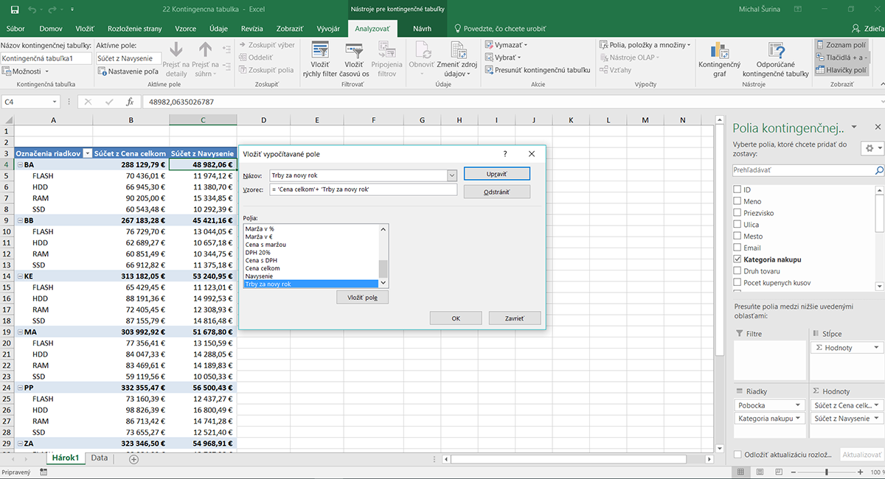The width and height of the screenshot is (885, 479).
Task: Click the Zoskupiť polia ribbon icon
Action: [x=243, y=70]
